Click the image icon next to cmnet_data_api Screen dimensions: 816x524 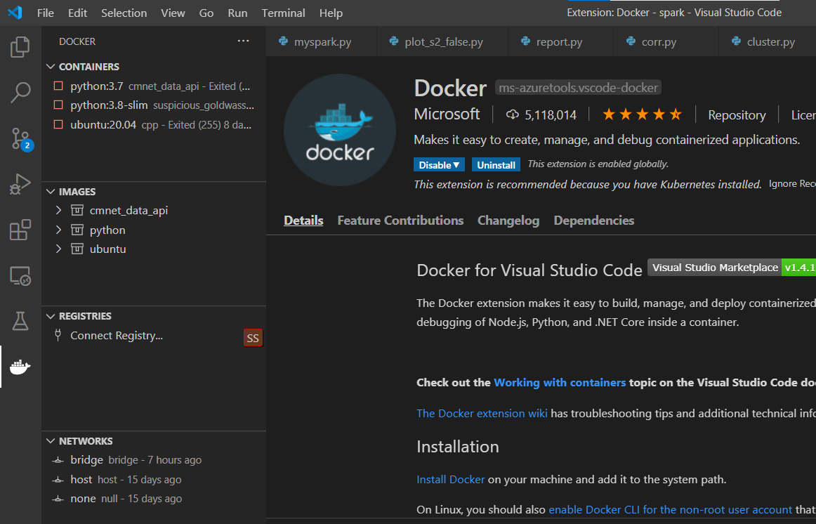click(x=77, y=210)
